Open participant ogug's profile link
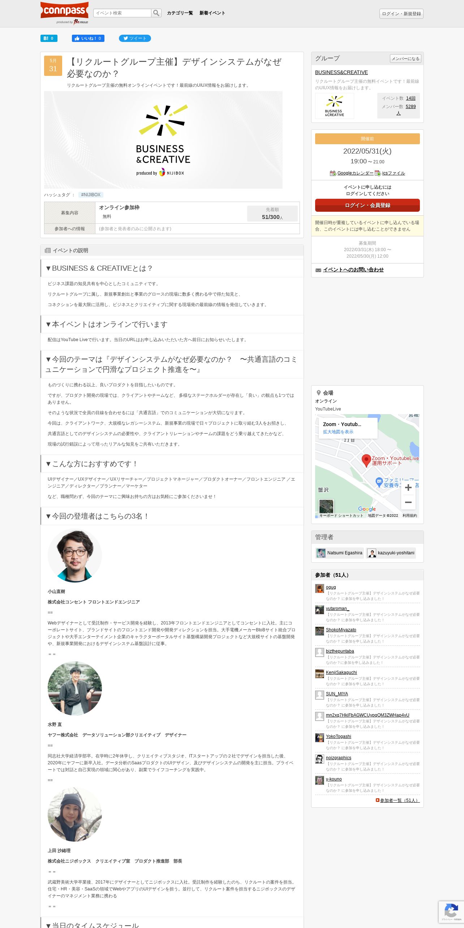The width and height of the screenshot is (464, 928). (x=331, y=587)
